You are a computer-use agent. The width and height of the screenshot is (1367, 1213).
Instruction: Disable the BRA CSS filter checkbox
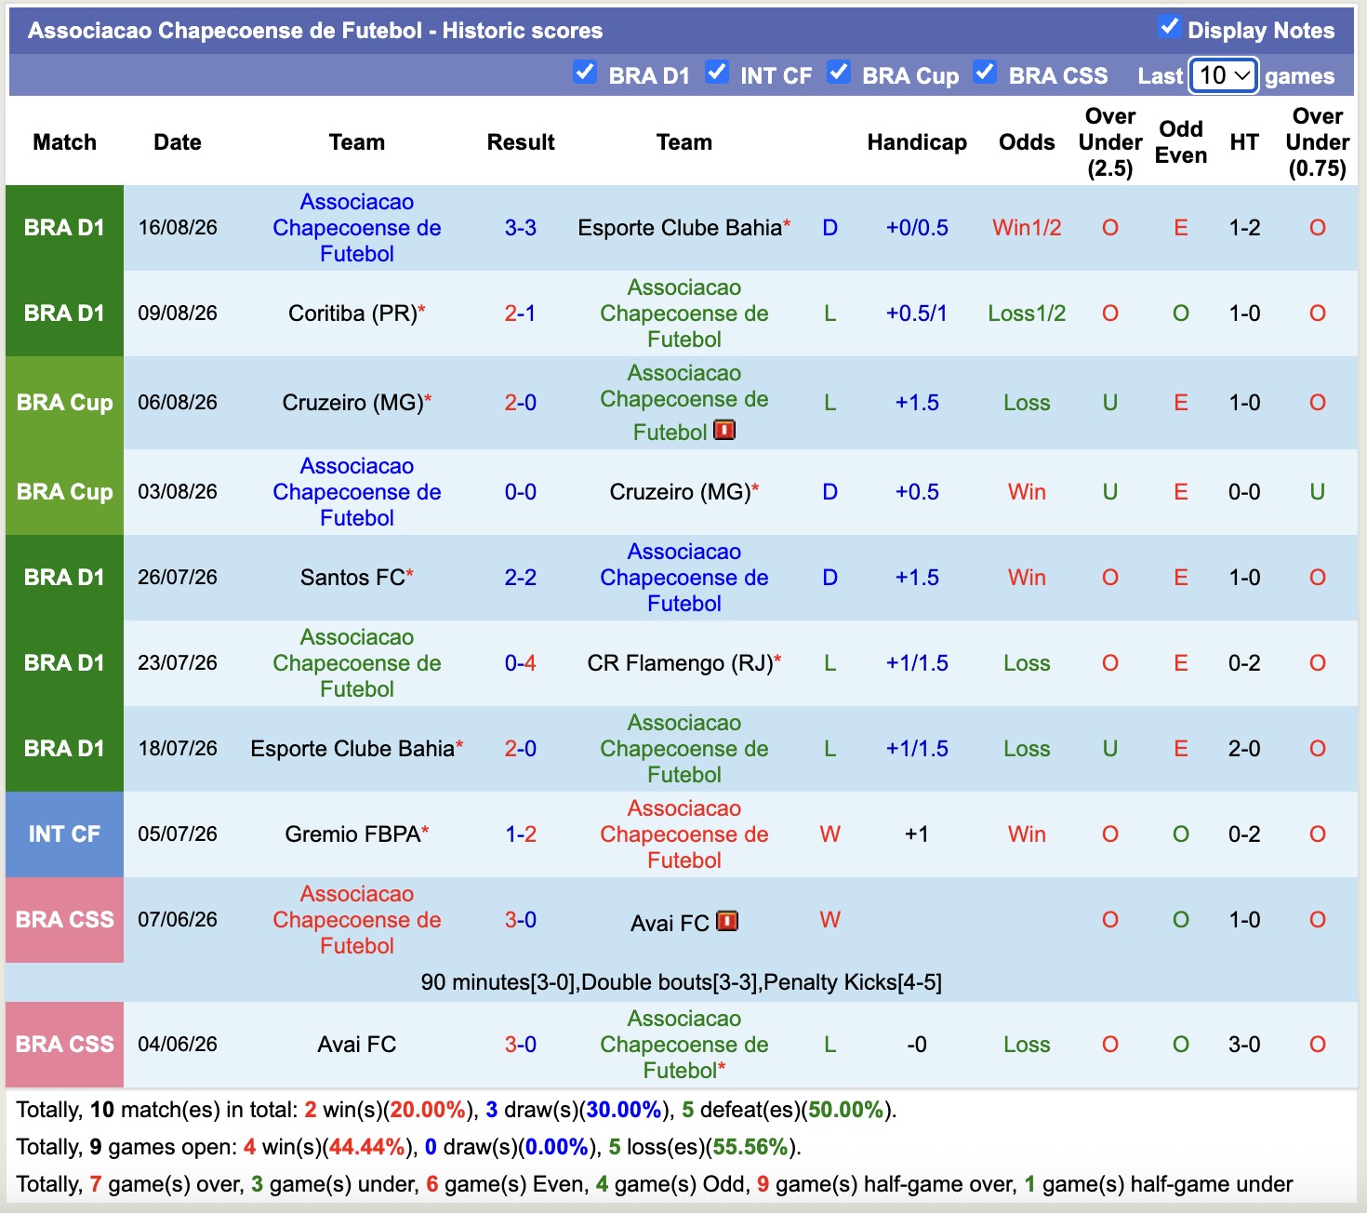(x=985, y=72)
